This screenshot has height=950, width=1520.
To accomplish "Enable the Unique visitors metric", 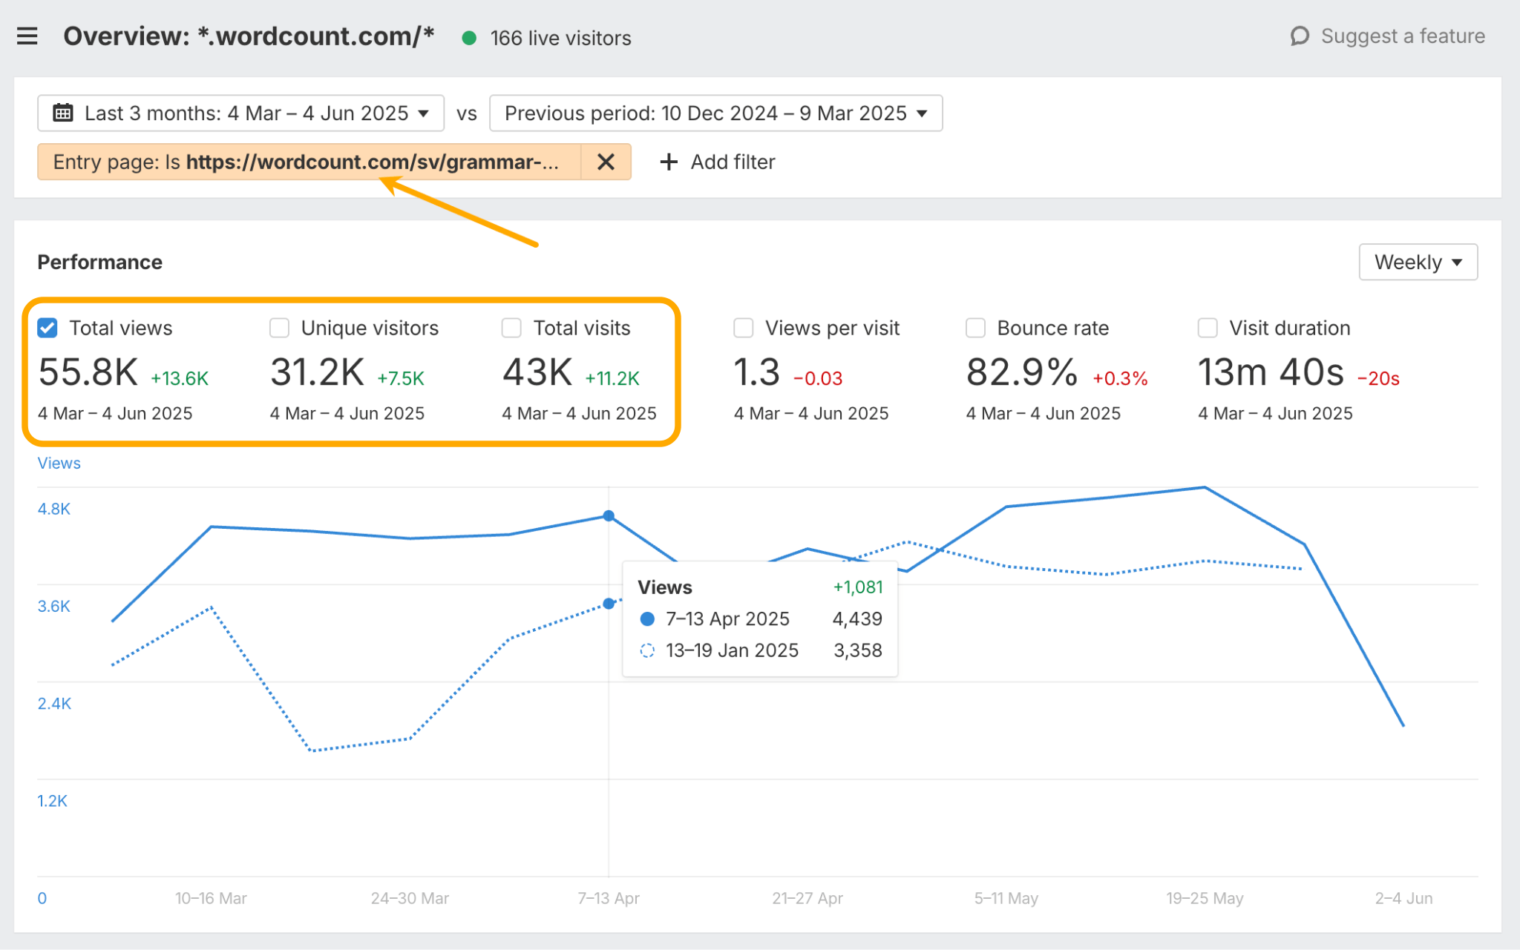I will click(x=278, y=327).
